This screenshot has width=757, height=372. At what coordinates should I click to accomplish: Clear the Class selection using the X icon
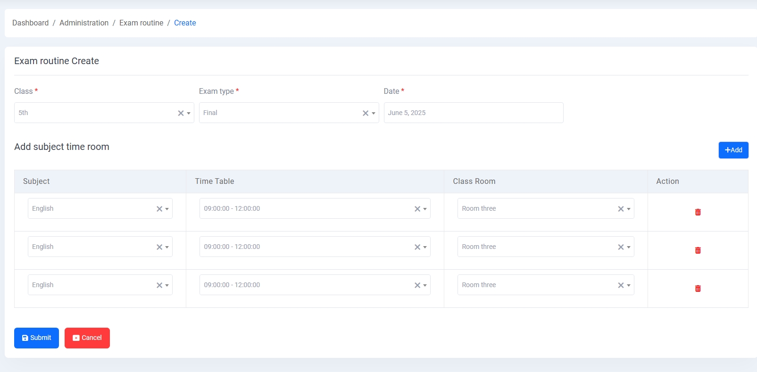tap(181, 113)
